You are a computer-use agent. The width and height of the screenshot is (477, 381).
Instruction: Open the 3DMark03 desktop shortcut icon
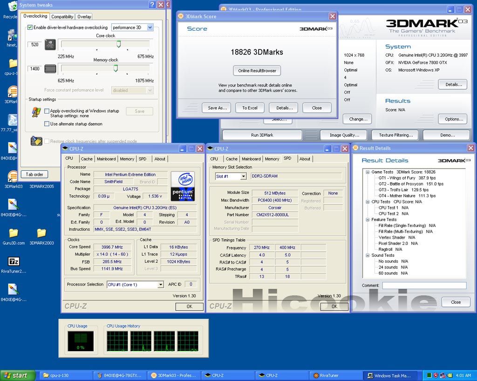click(x=13, y=177)
